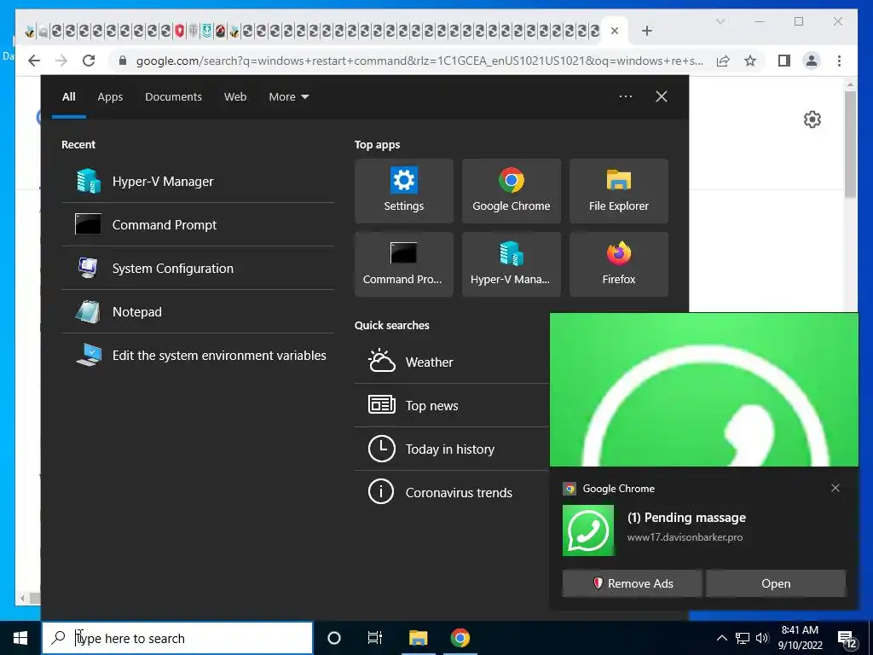Open Chrome profile avatar button
The width and height of the screenshot is (873, 655).
812,61
